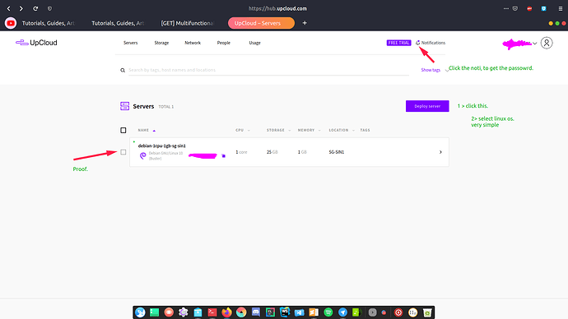Viewport: 568px width, 319px height.
Task: Open the red adblock extension icon
Action: [529, 8]
